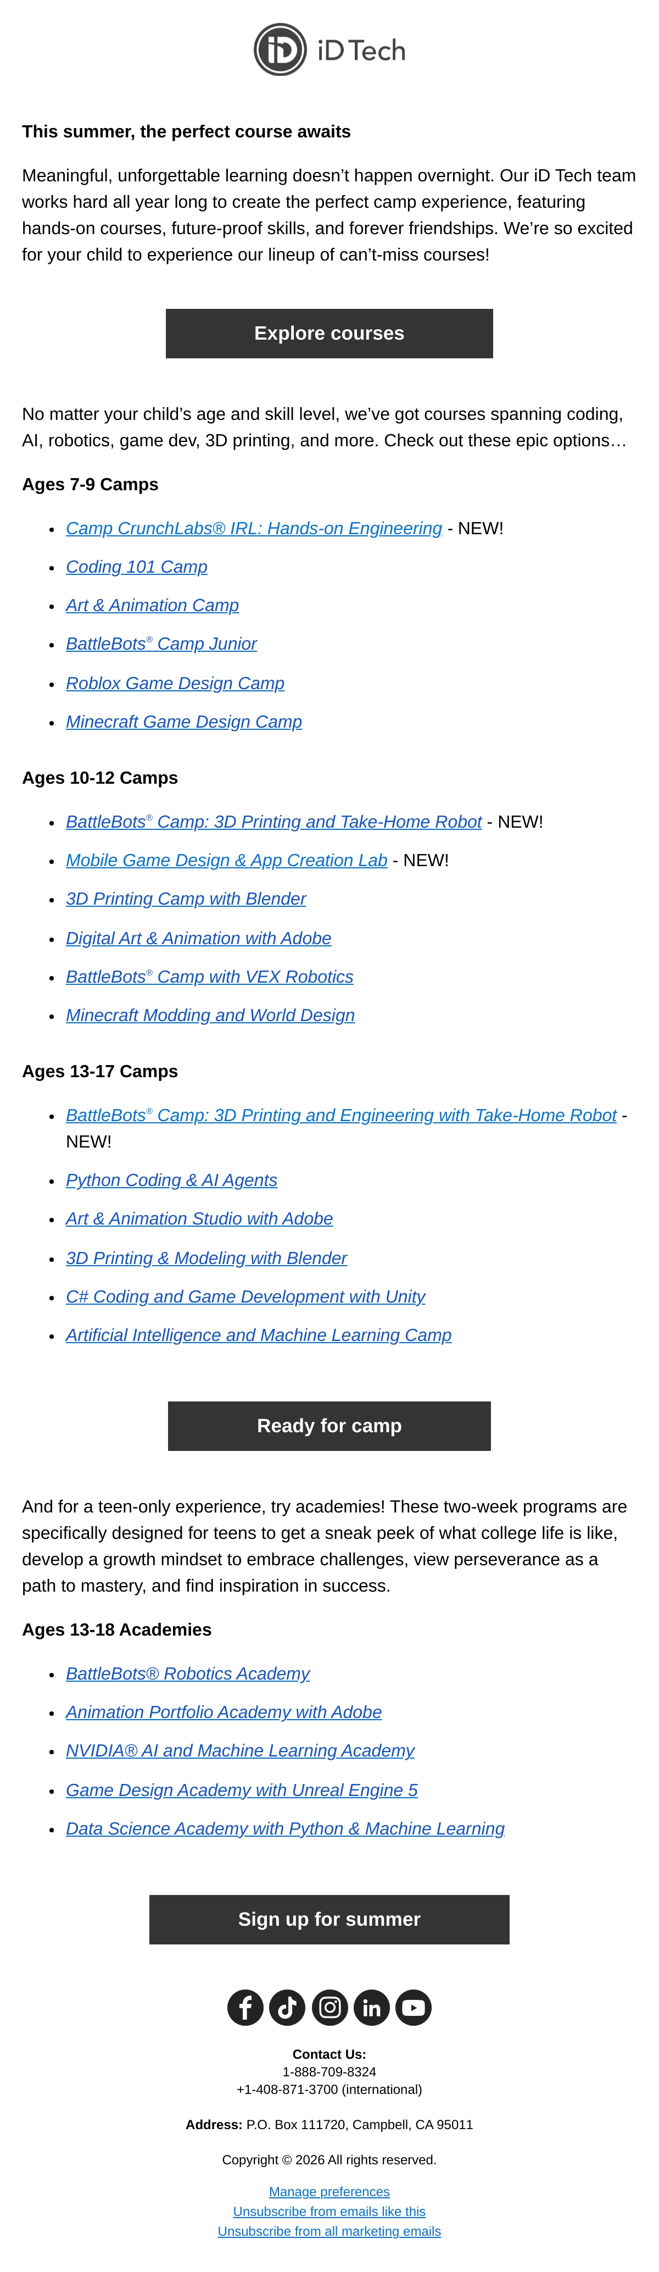Open the YouTube social icon

(x=413, y=2008)
